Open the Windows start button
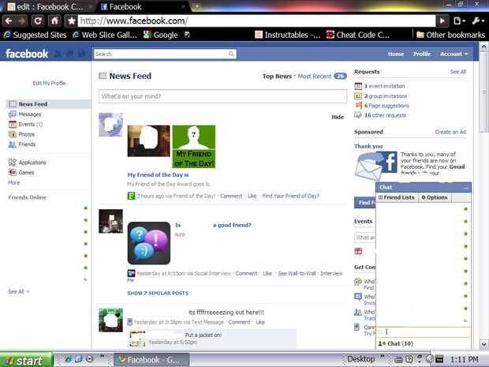Image resolution: width=489 pixels, height=367 pixels. [x=26, y=360]
